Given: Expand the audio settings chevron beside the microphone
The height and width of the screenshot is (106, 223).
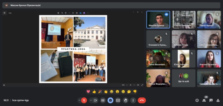Looking at the screenshot, I should (79, 100).
